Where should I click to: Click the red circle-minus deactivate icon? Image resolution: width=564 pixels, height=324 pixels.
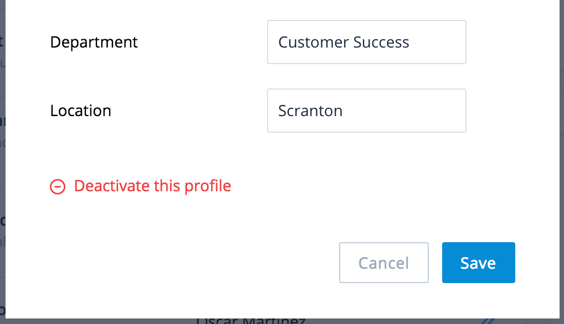58,187
